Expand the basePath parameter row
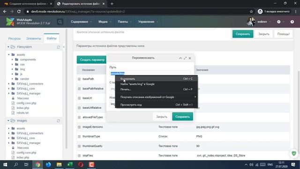 point(79,79)
